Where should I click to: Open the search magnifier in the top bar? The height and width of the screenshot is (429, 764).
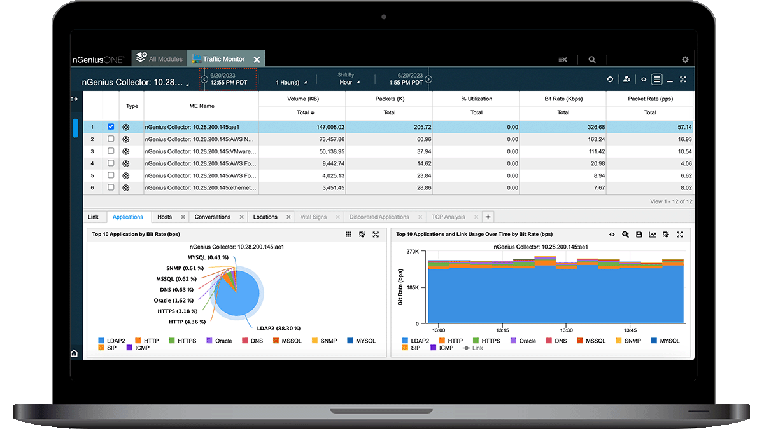coord(592,60)
